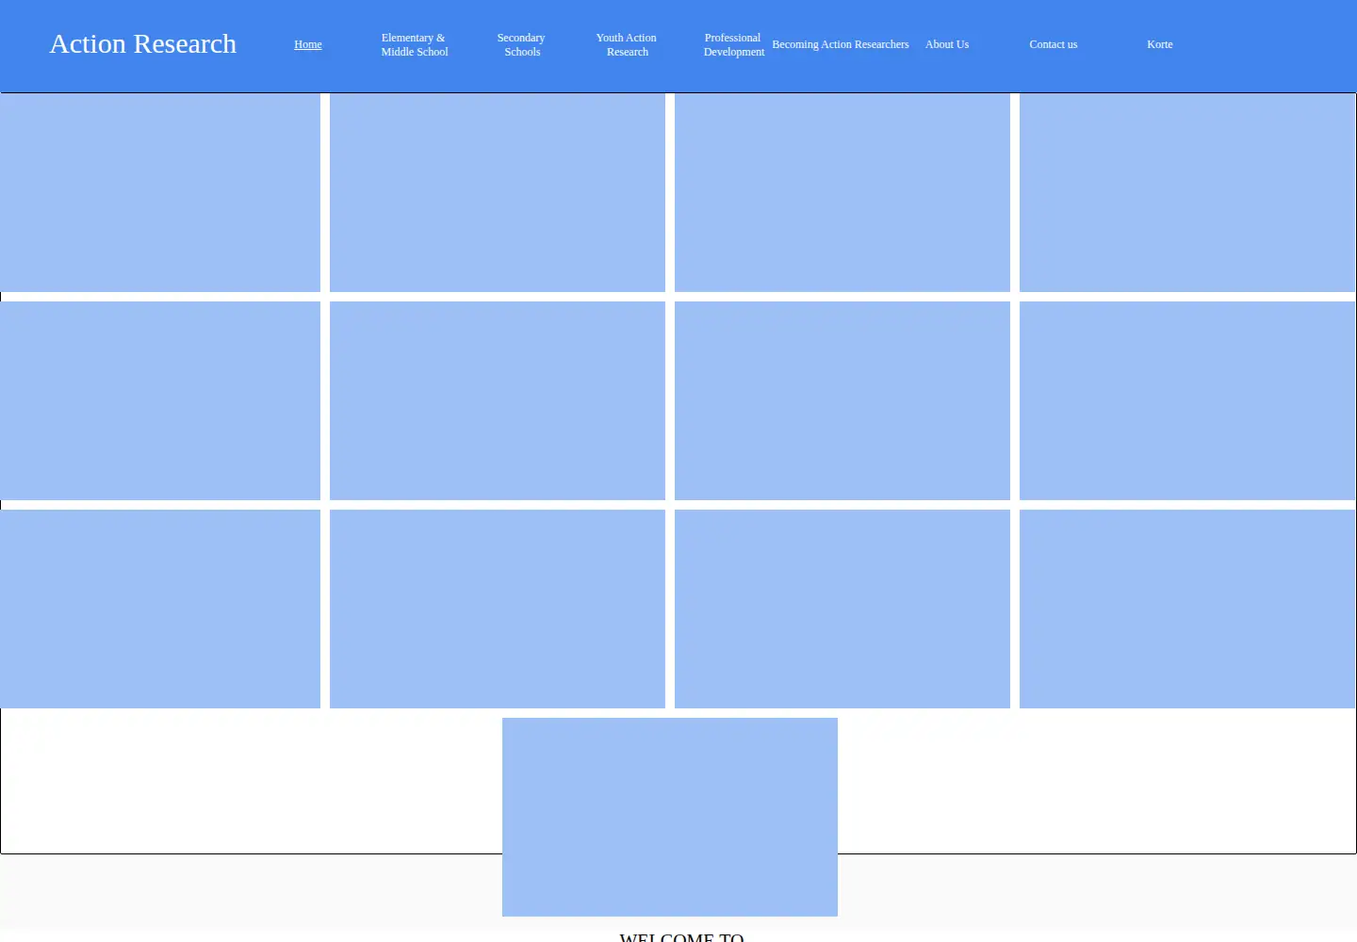The width and height of the screenshot is (1357, 942).
Task: Click the Action Research site title
Action: pyautogui.click(x=143, y=44)
